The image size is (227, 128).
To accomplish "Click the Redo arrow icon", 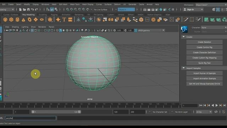I will (x=37, y=10).
